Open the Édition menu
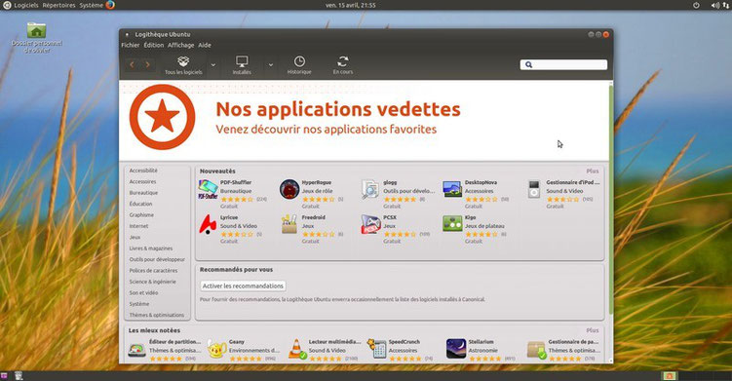The width and height of the screenshot is (732, 381). click(154, 45)
